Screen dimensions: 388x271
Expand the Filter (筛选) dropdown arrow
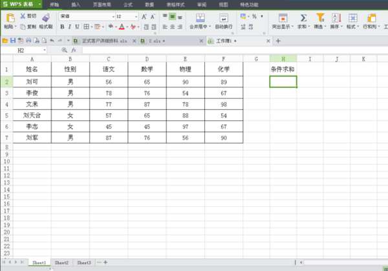(325, 27)
